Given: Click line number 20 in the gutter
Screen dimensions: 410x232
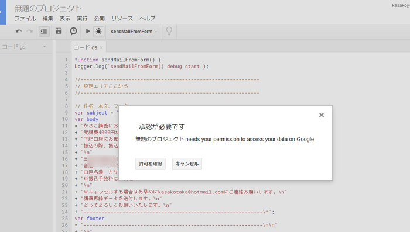Looking at the screenshot, I should 65,185.
